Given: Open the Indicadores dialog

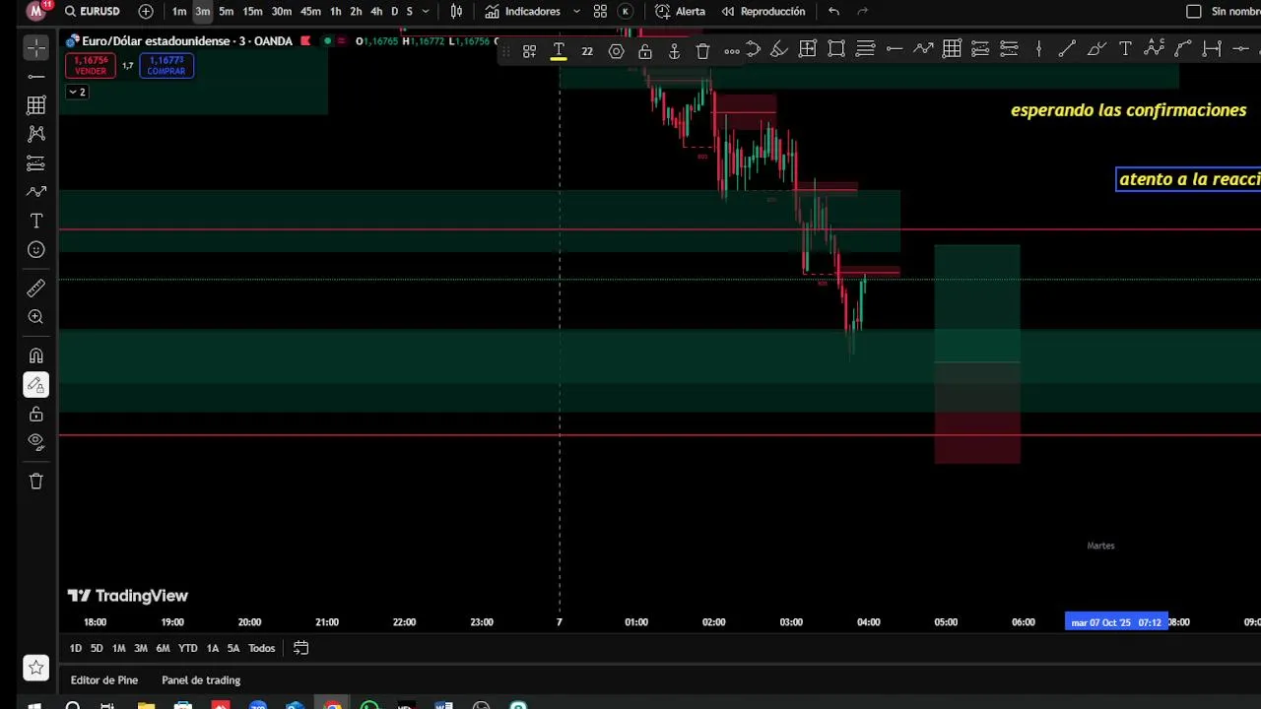Looking at the screenshot, I should 522,11.
